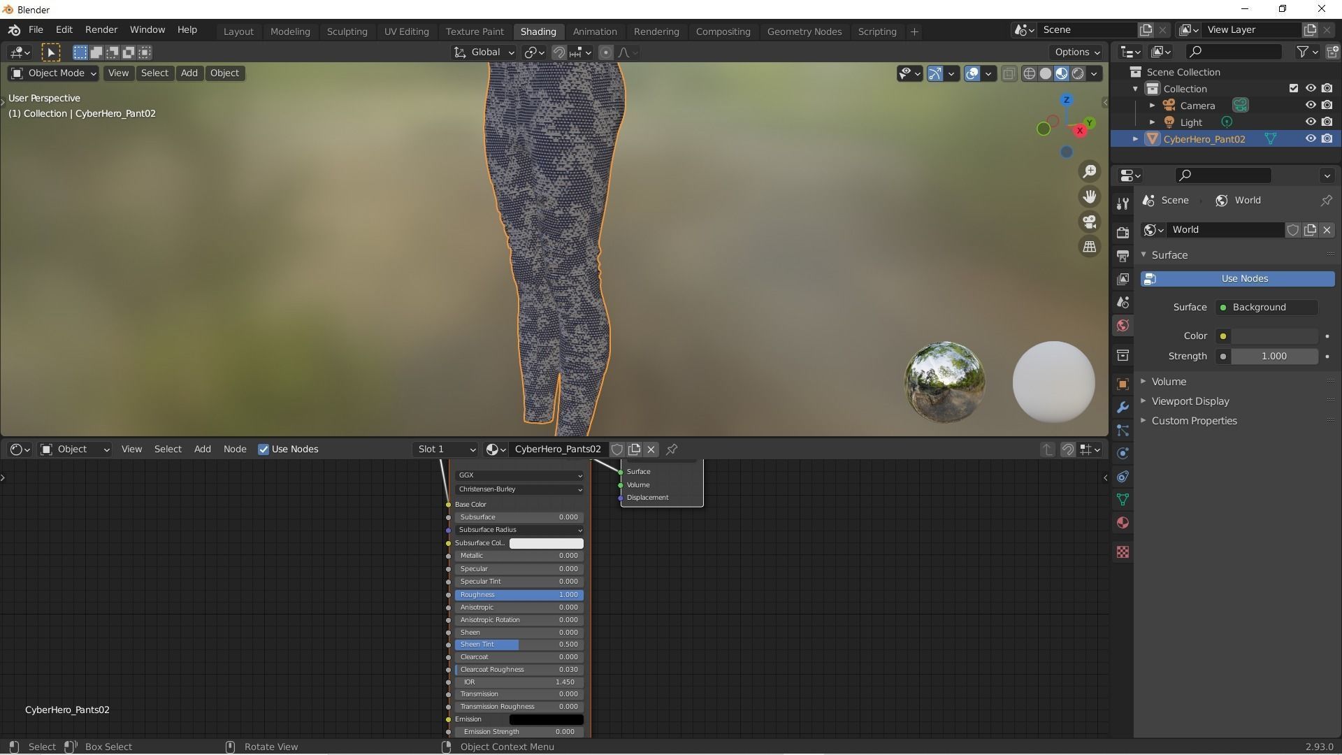Screen dimensions: 1342x755
Task: Open the Object Mode dropdown
Action: click(54, 73)
